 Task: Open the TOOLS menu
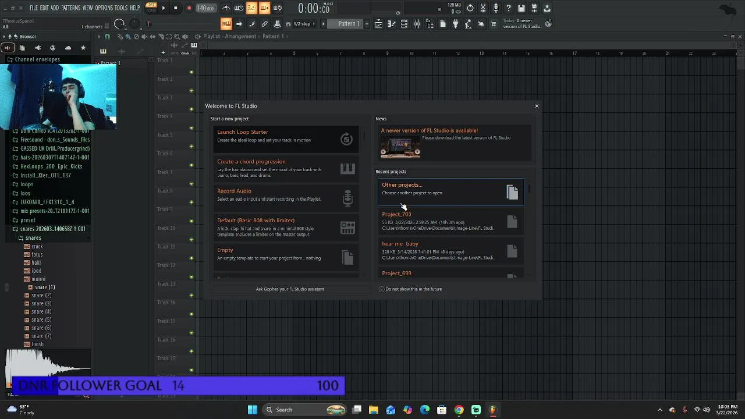[120, 8]
